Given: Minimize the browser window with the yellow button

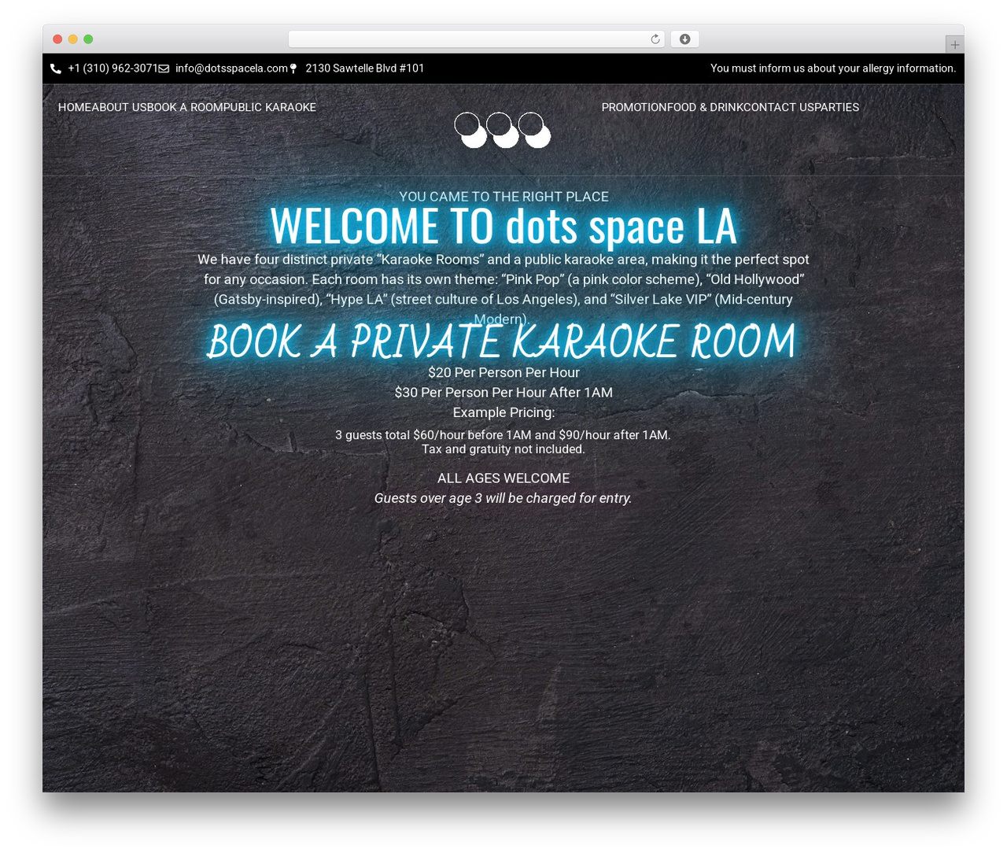Looking at the screenshot, I should pyautogui.click(x=73, y=39).
